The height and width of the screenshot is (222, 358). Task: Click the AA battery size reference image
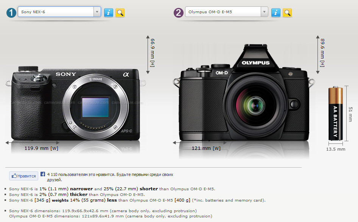335,113
